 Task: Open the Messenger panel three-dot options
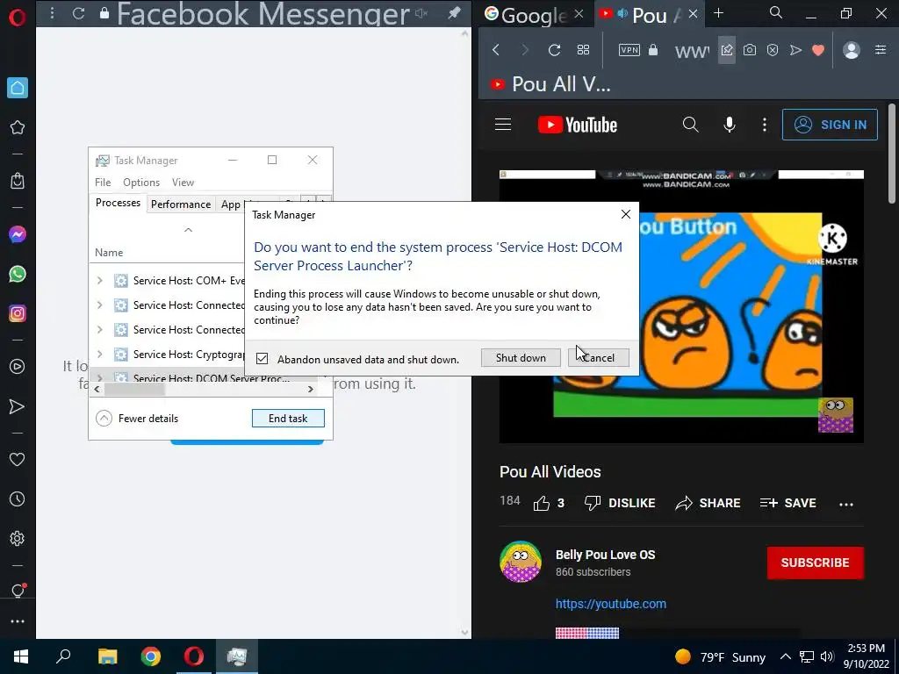pyautogui.click(x=52, y=13)
